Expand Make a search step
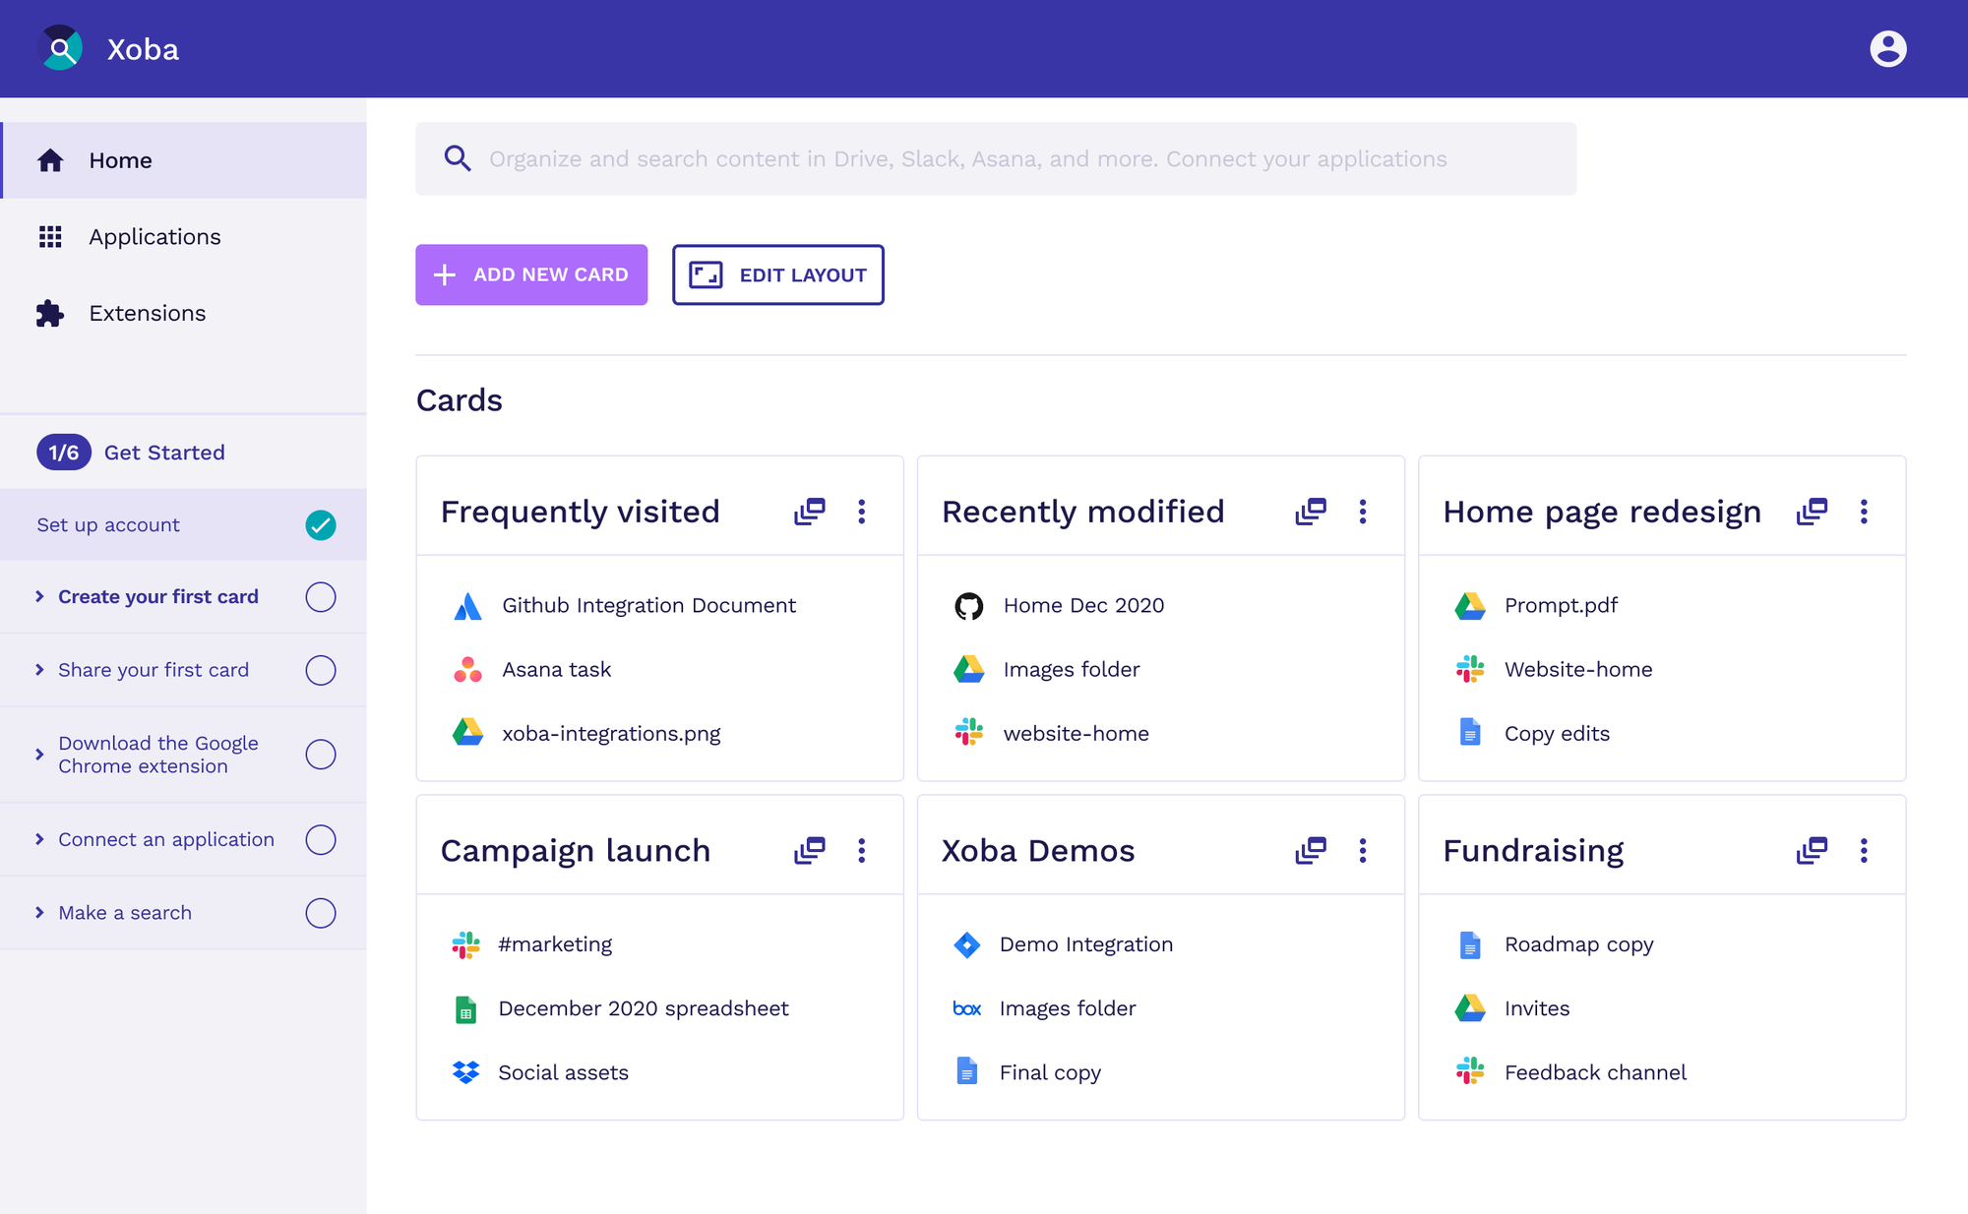The image size is (1968, 1214). coord(39,913)
